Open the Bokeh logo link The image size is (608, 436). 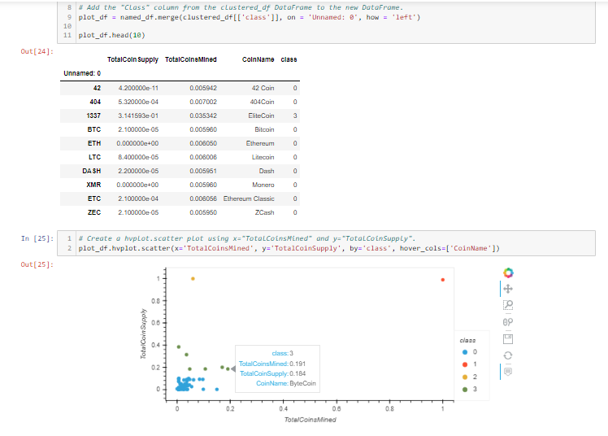click(x=508, y=272)
